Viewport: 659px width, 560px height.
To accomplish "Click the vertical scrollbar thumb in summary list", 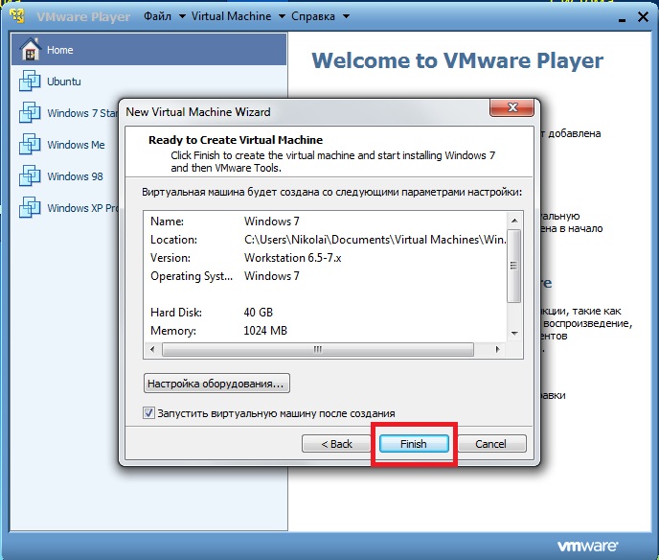I will pyautogui.click(x=513, y=266).
